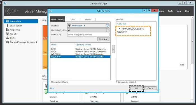
Task: Click the DNS sidebar icon
Action: [7, 38]
